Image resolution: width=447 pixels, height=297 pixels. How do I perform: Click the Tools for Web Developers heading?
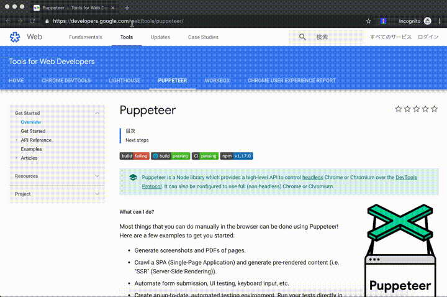52,62
